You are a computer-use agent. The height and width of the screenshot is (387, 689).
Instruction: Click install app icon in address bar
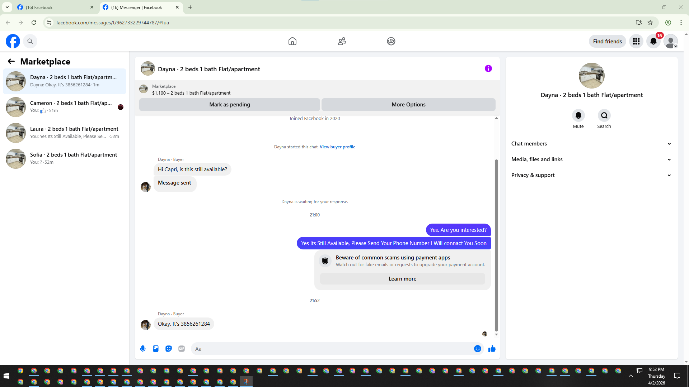pyautogui.click(x=639, y=23)
